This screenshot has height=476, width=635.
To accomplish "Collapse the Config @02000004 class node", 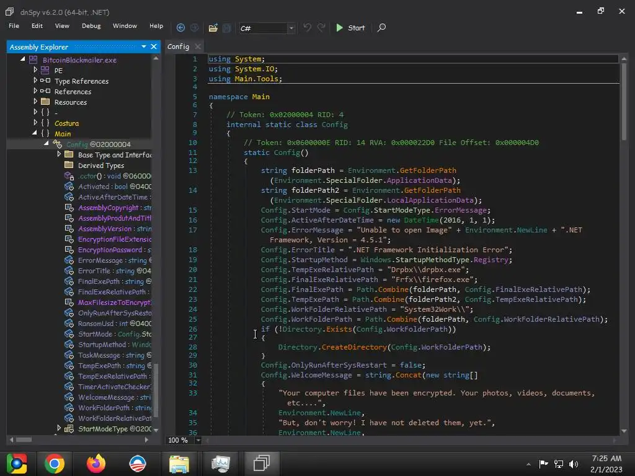I will click(47, 143).
